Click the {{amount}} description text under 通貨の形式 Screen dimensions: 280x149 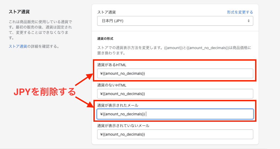tap(174, 50)
